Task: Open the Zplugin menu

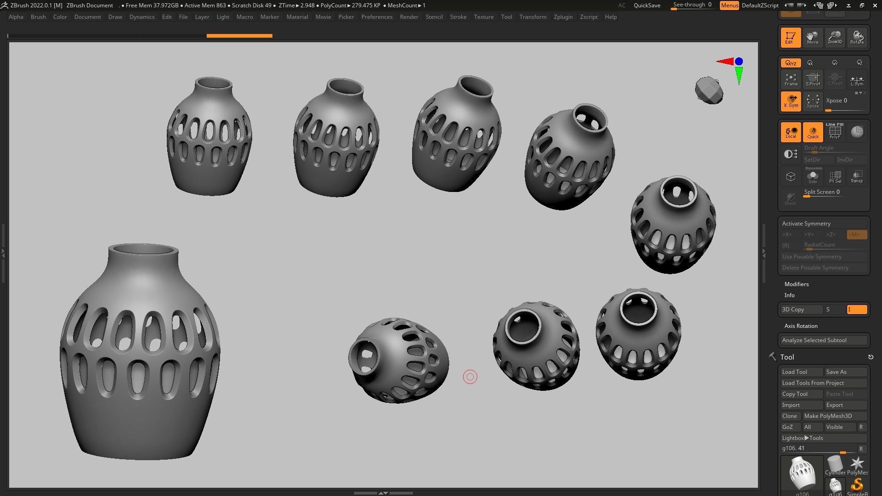Action: coord(563,17)
